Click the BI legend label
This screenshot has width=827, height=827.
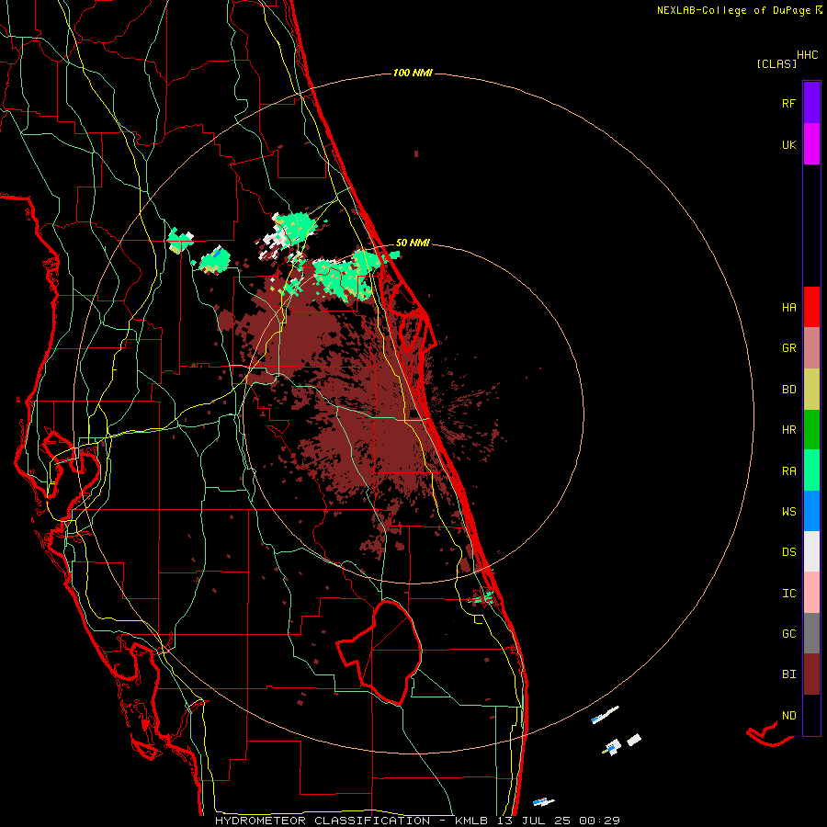(788, 674)
